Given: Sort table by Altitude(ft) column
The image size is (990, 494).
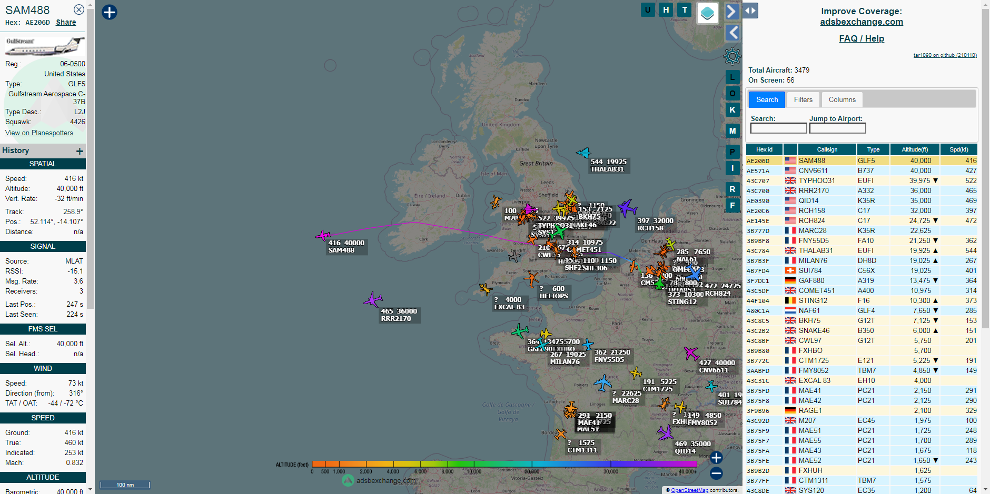Looking at the screenshot, I should [x=915, y=149].
